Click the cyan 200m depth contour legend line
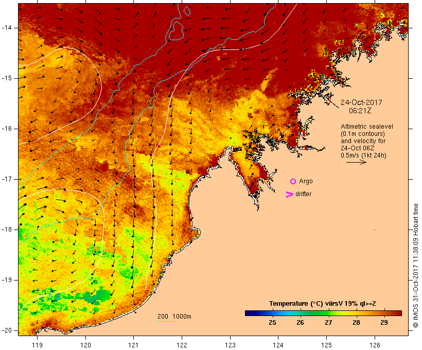The height and width of the screenshot is (350, 422). click(166, 321)
